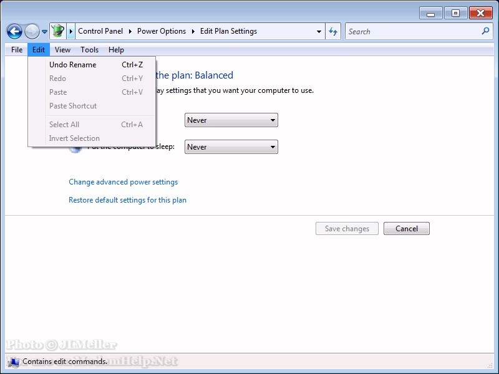The width and height of the screenshot is (499, 374).
Task: Click the Back navigation arrow button
Action: click(14, 31)
